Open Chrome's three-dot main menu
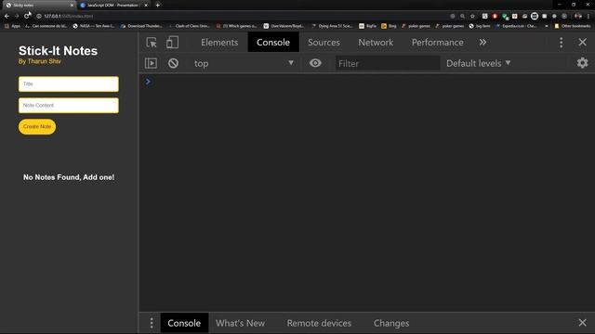The height and width of the screenshot is (334, 595). [588, 17]
